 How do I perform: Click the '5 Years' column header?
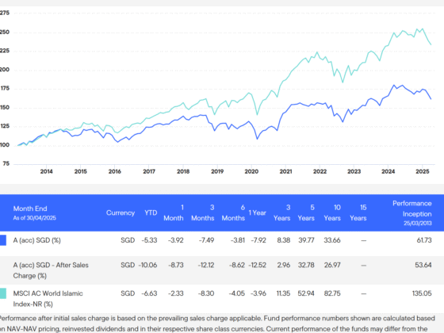[x=306, y=213]
